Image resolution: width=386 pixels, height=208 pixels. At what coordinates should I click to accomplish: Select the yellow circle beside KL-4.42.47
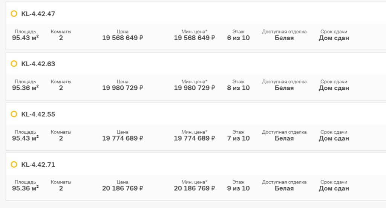(x=14, y=14)
